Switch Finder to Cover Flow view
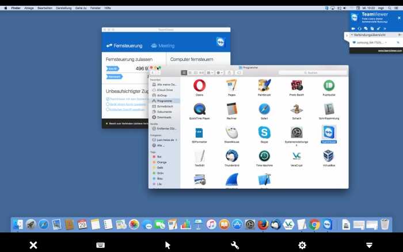Viewport: 403px width, 252px height. 201,72
